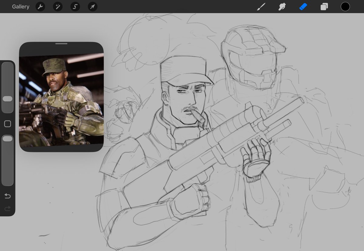Screen dimensions: 364x251
Task: Open the Layers panel
Action: coord(324,6)
